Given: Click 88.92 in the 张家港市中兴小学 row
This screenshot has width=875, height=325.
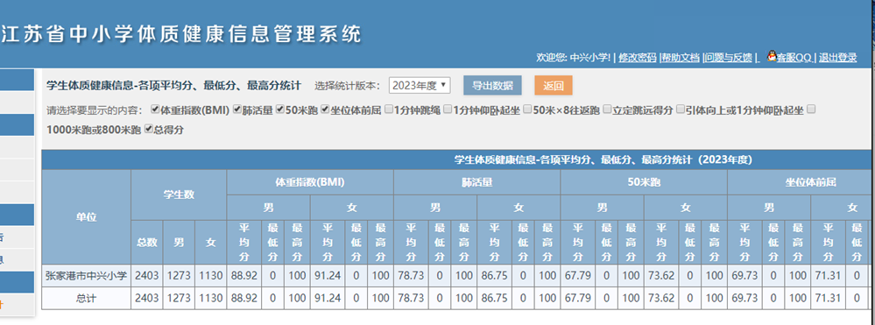Looking at the screenshot, I should (x=243, y=276).
